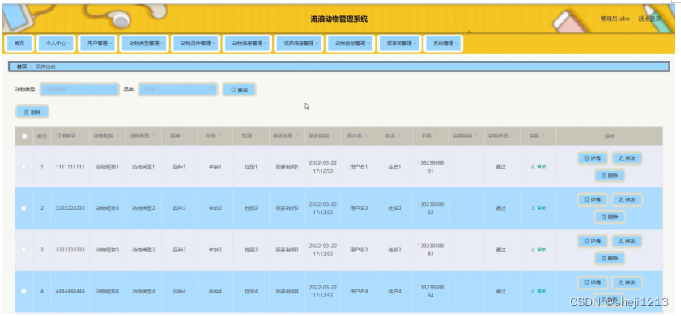Focus the 动物类型 filter input field
Screen dimensions: 681x316
(x=79, y=89)
